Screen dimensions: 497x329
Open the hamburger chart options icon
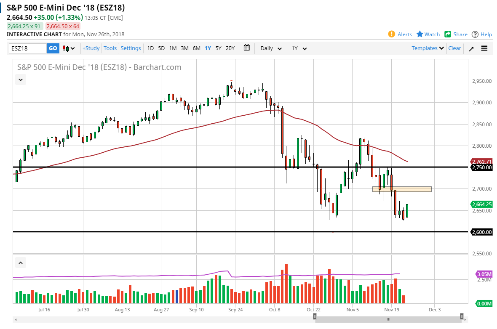click(x=484, y=48)
